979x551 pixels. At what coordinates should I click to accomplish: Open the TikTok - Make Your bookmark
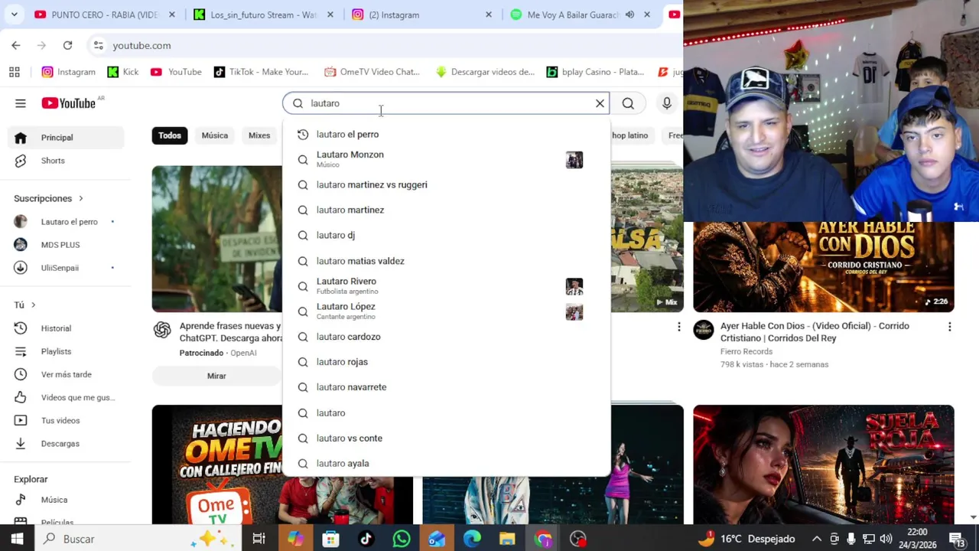[x=261, y=72]
